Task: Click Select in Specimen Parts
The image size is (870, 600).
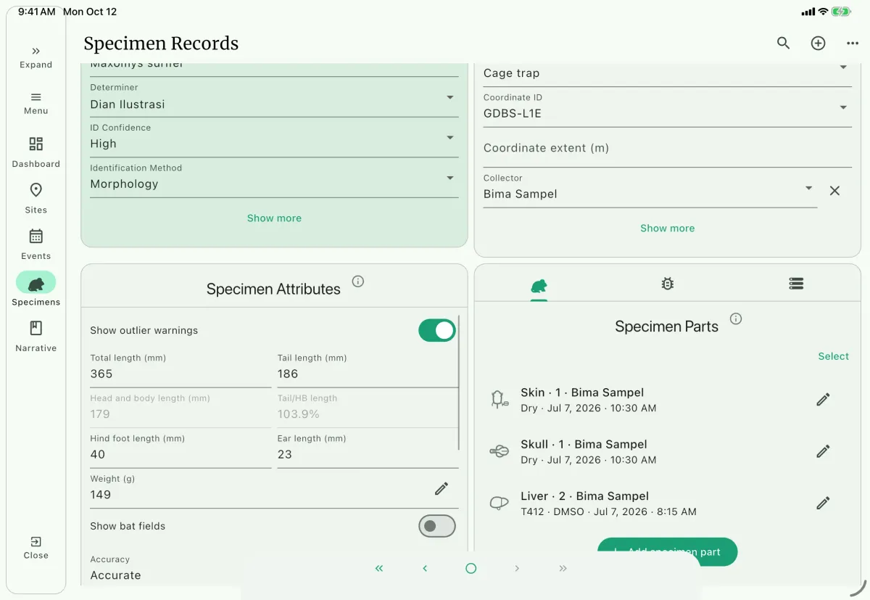Action: tap(833, 356)
